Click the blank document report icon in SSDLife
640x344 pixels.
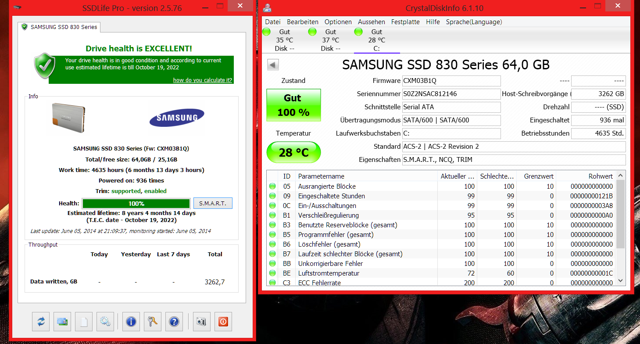[84, 322]
